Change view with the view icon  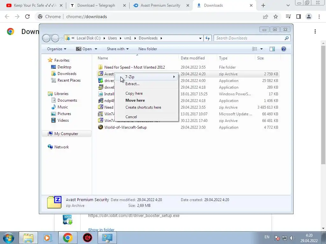tap(254, 49)
